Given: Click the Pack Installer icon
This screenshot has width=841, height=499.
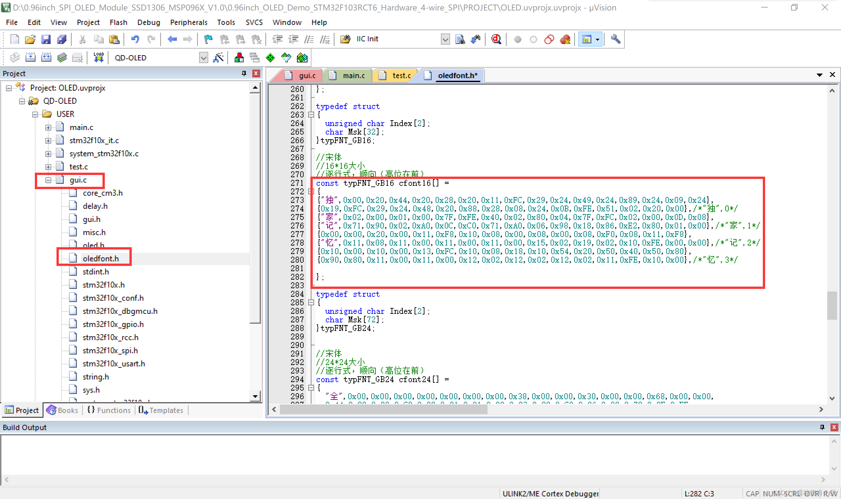Looking at the screenshot, I should pyautogui.click(x=302, y=58).
